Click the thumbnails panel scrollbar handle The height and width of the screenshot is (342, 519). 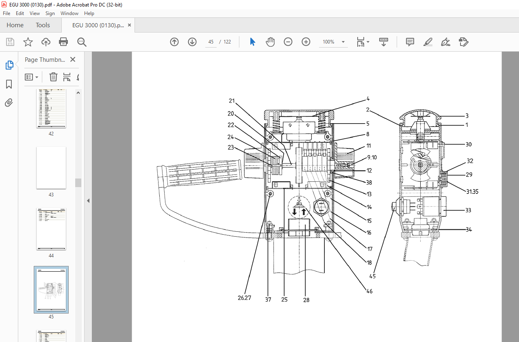click(x=78, y=183)
